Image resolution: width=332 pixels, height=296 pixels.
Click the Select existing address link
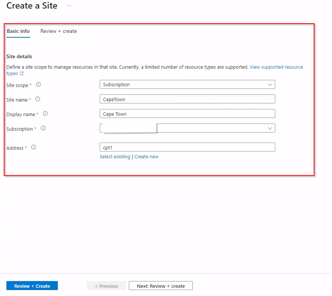coord(115,157)
